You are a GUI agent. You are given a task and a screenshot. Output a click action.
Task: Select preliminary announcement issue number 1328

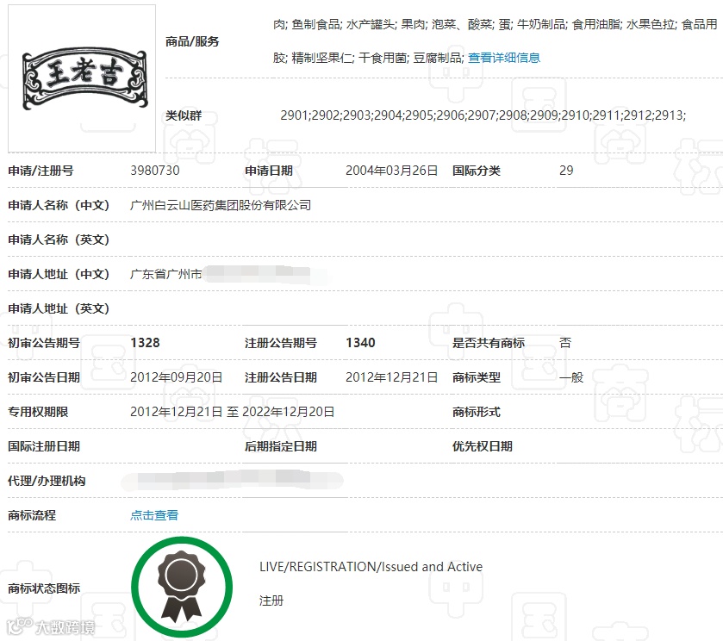(x=145, y=343)
